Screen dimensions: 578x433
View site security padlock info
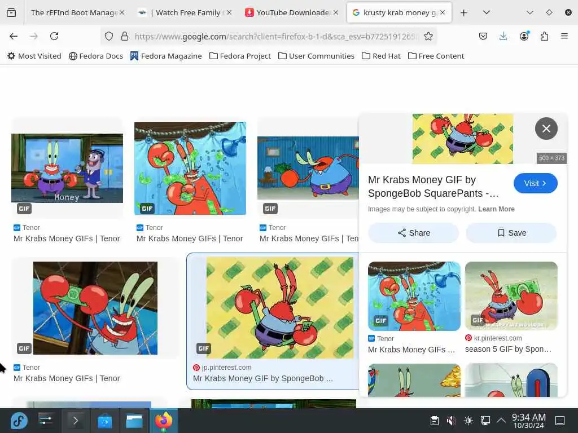coord(125,36)
